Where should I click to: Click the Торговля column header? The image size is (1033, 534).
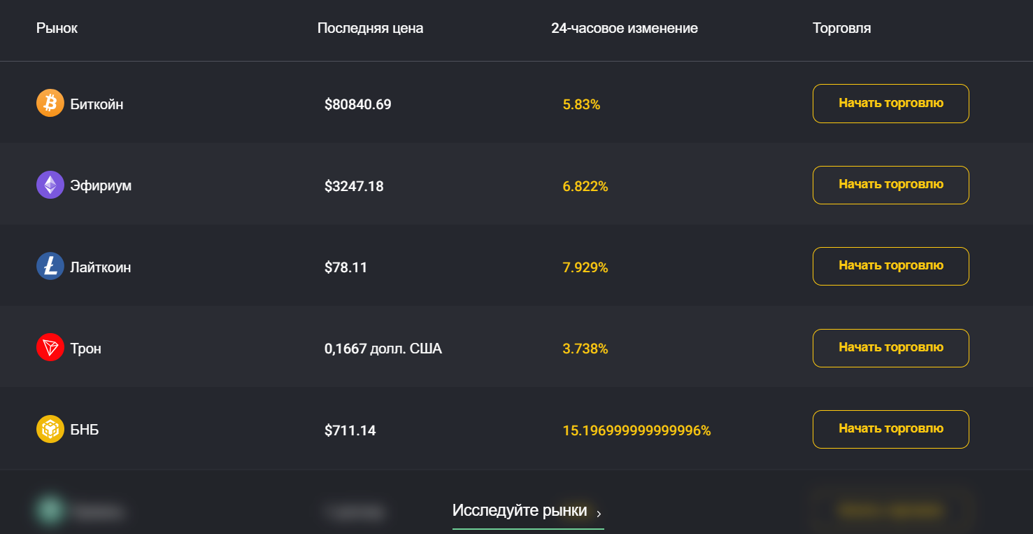click(841, 29)
